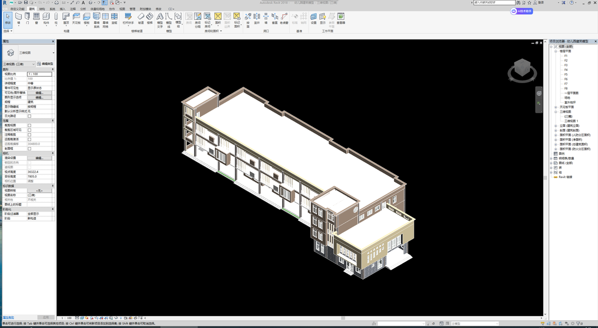Toggle the 注释裁剪 checkbox
This screenshot has height=328, width=598.
[x=30, y=134]
